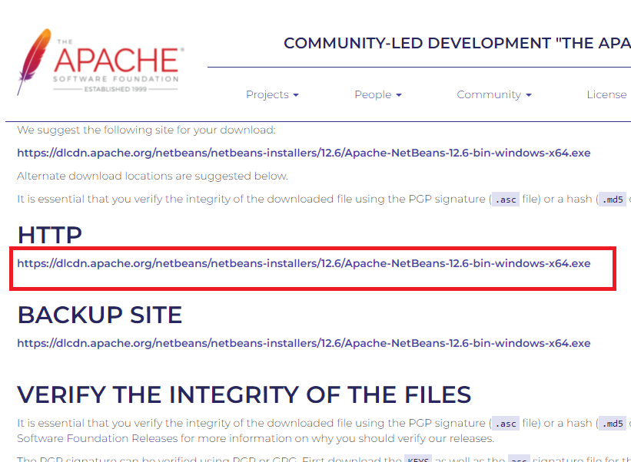Image resolution: width=631 pixels, height=462 pixels.
Task: Click the .asc code label under Verify heading
Action: (x=506, y=424)
